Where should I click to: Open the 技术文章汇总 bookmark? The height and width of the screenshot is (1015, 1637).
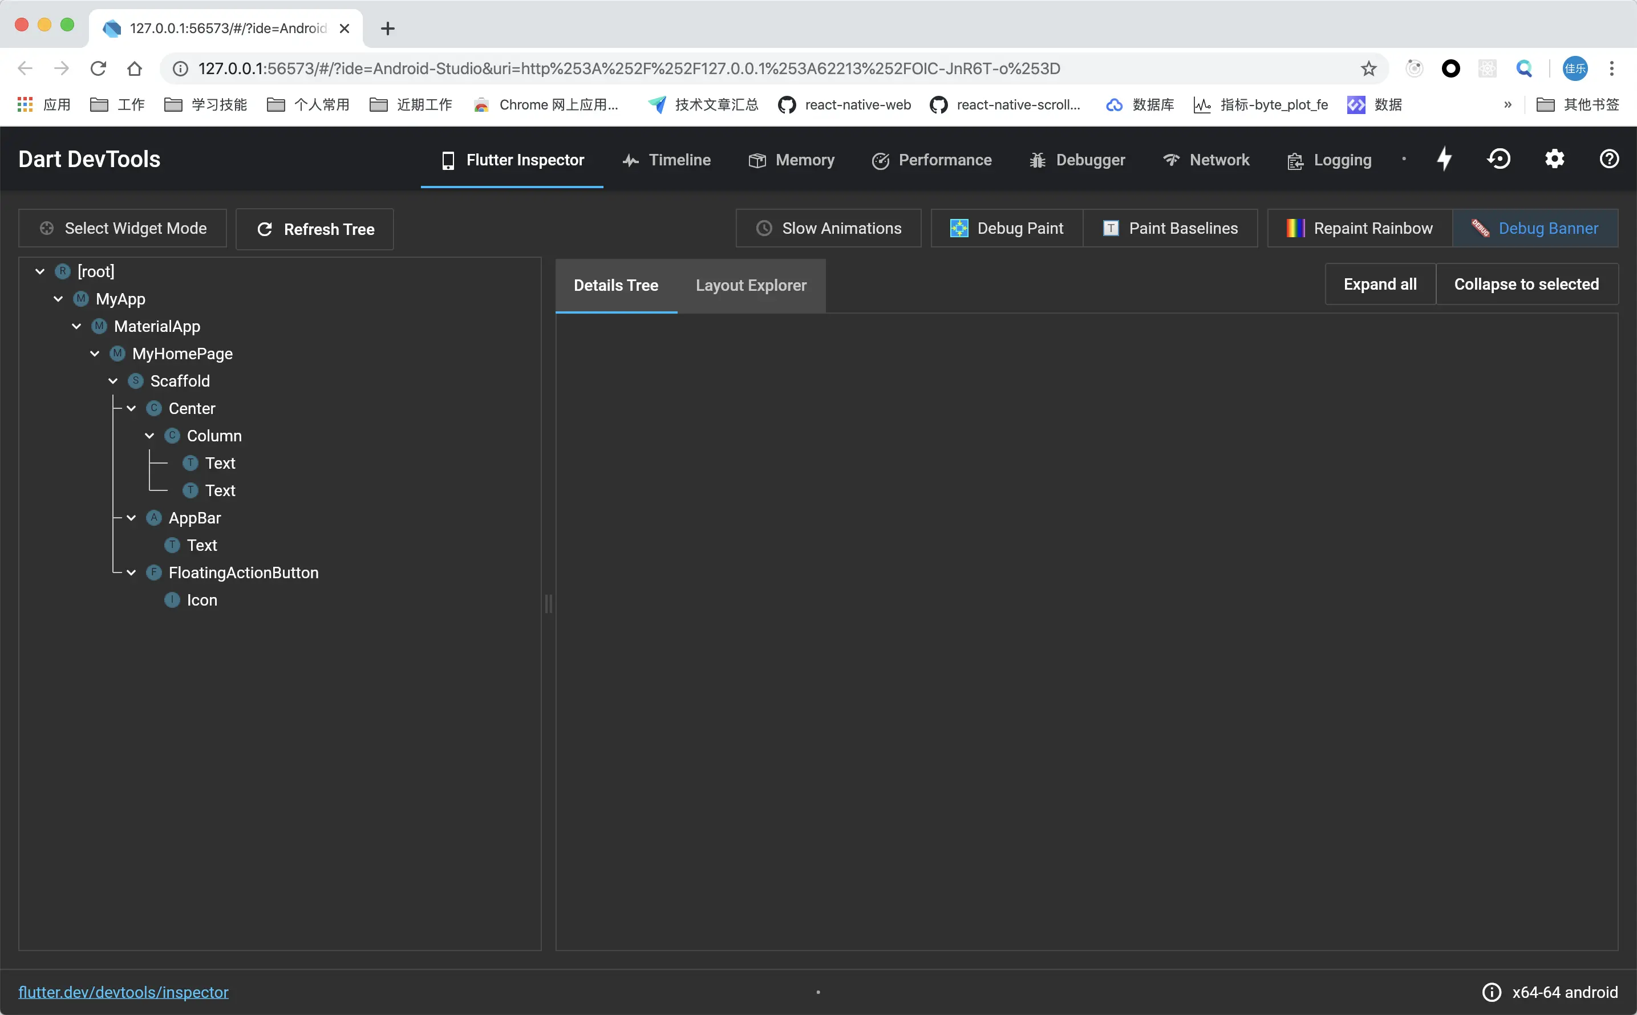point(703,105)
